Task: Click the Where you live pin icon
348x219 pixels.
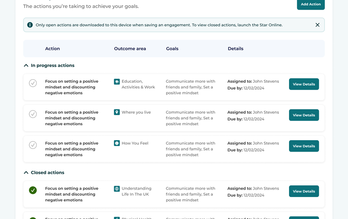Action: 117,113
